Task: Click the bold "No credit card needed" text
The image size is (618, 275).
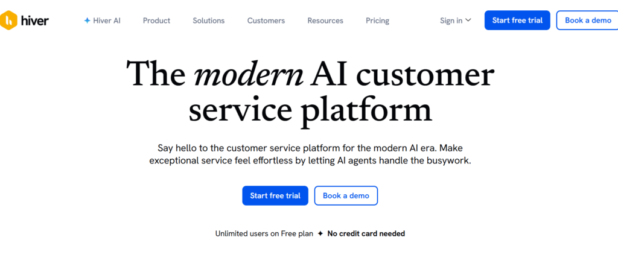Action: (366, 233)
